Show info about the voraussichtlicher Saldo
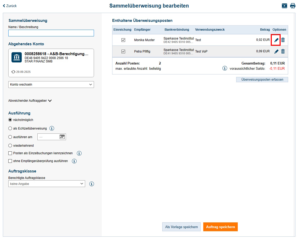The image size is (298, 238). (x=225, y=68)
